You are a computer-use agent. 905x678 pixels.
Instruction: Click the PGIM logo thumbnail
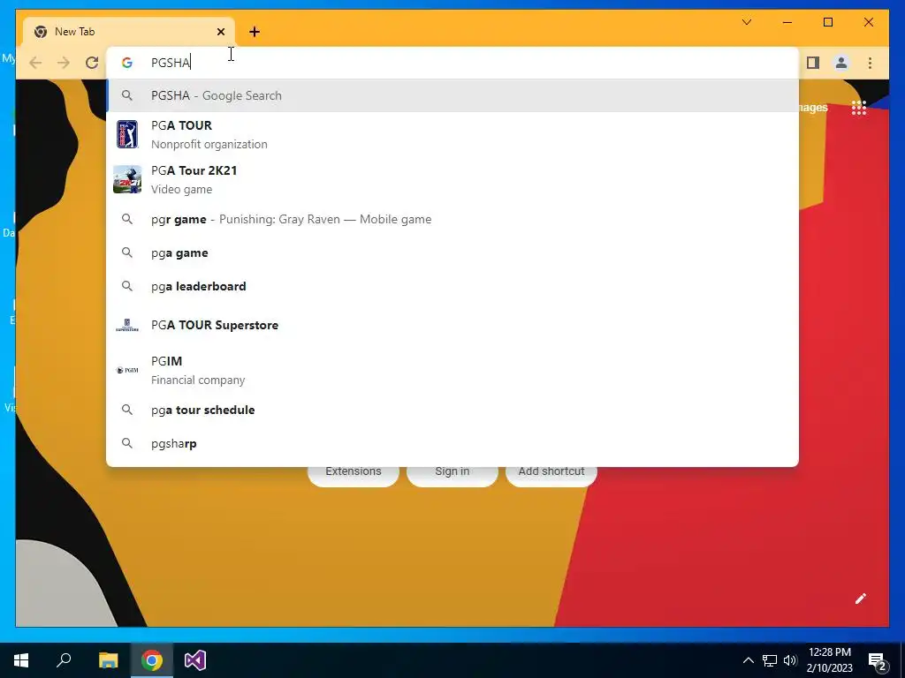coord(127,370)
